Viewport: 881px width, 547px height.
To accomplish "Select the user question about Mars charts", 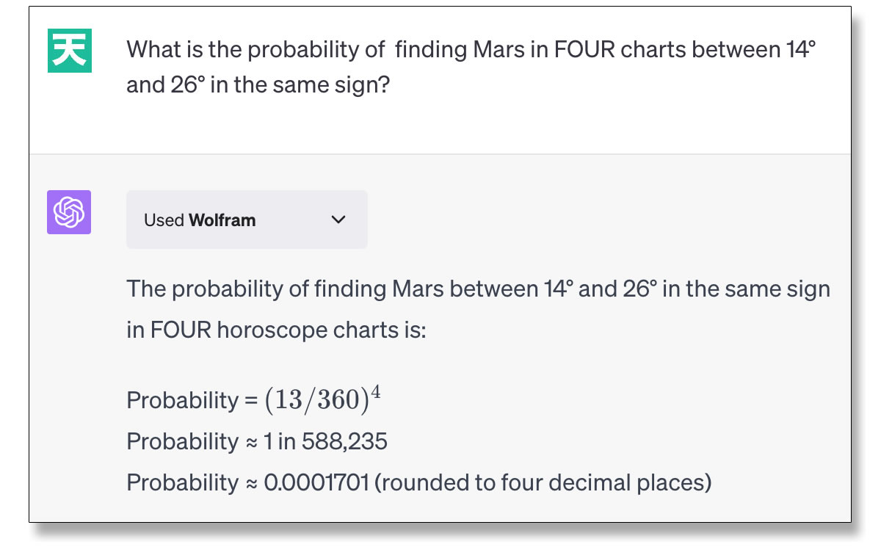I will point(471,68).
